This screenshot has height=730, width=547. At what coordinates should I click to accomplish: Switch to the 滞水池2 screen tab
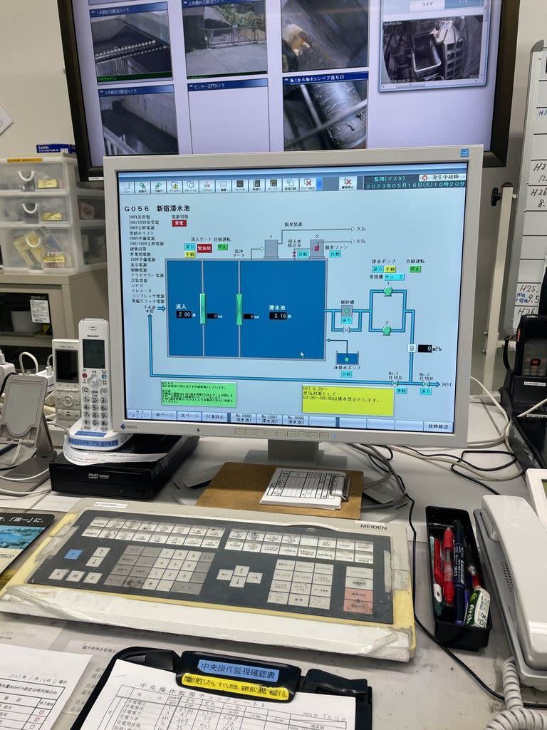coord(269,419)
